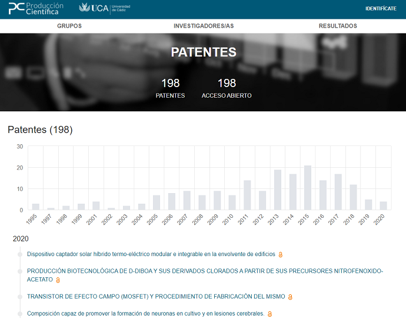Open the Producción Científica logo
This screenshot has height=325, width=406.
36,9
